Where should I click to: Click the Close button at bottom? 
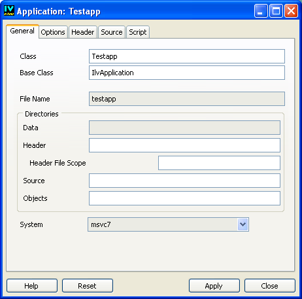(x=270, y=285)
